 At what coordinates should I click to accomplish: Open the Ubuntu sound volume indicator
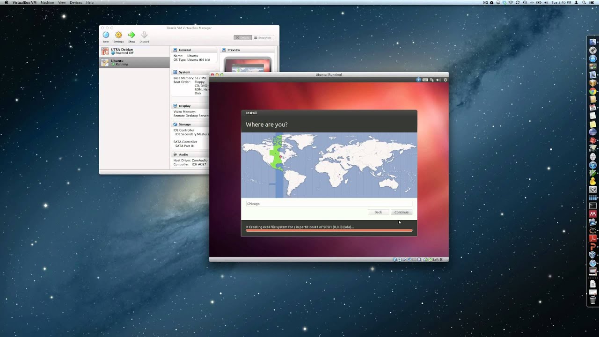tap(438, 80)
